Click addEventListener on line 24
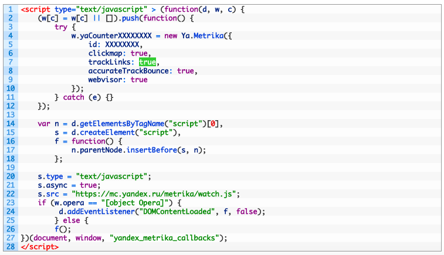Screen dimensions: 444x255 pos(101,212)
